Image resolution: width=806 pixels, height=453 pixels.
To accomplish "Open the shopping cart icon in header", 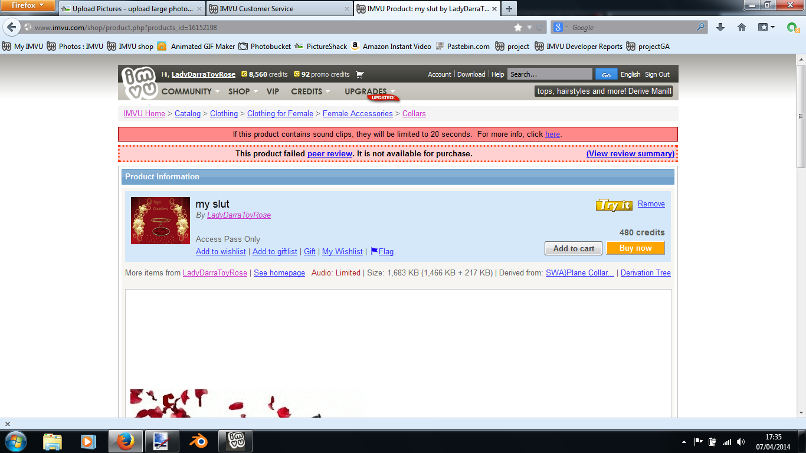I will 360,74.
